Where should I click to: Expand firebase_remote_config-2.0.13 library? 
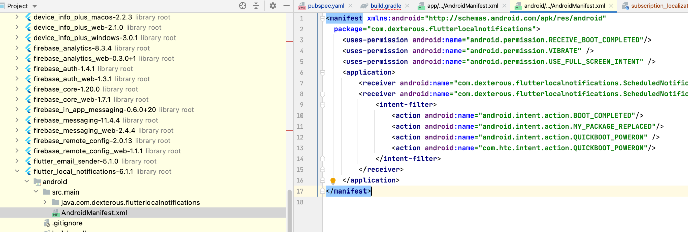[x=17, y=141]
